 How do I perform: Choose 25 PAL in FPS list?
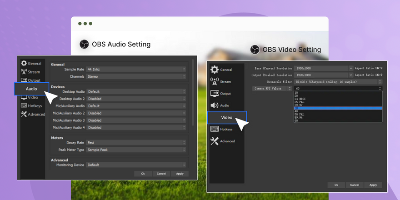click(x=338, y=102)
